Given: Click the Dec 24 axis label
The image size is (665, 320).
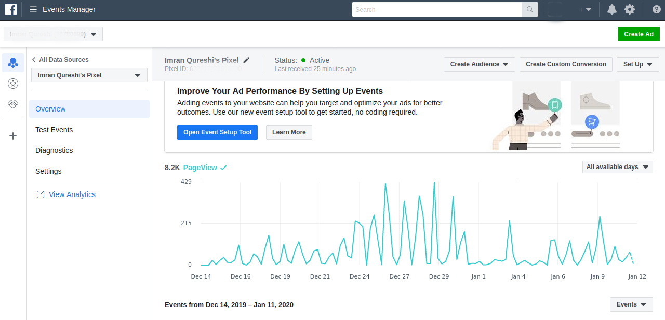Looking at the screenshot, I should [x=360, y=276].
